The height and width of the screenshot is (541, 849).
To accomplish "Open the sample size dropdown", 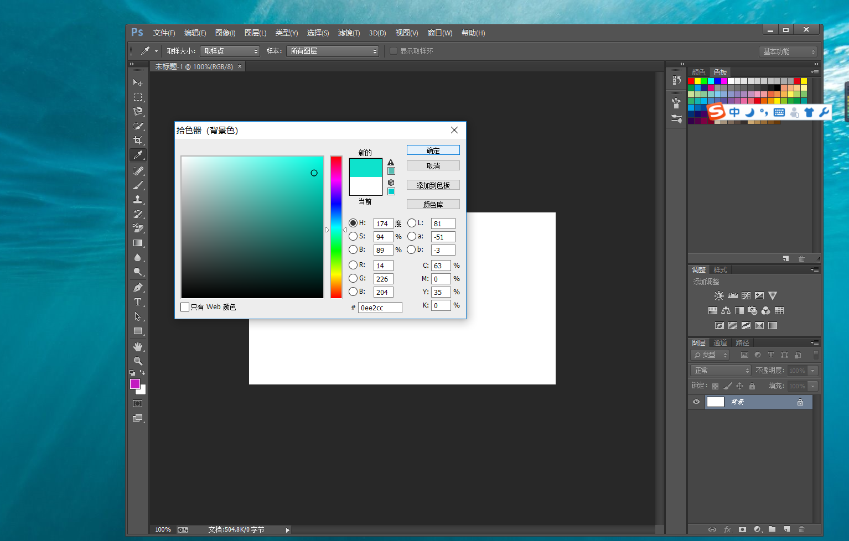I will (230, 51).
